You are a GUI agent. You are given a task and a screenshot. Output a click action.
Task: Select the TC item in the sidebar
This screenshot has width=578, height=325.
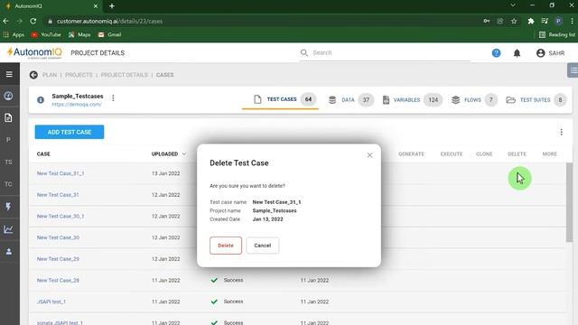pos(8,184)
